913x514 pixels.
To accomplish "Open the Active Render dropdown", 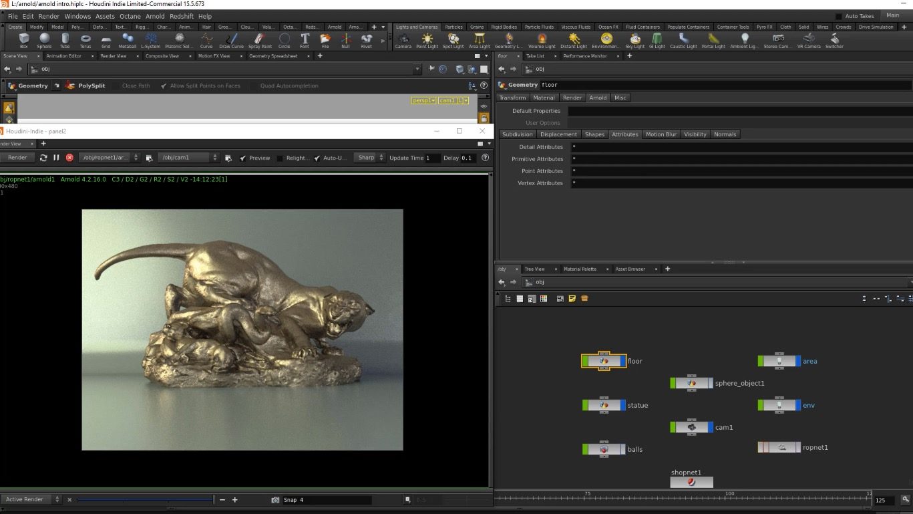I will pyautogui.click(x=30, y=500).
